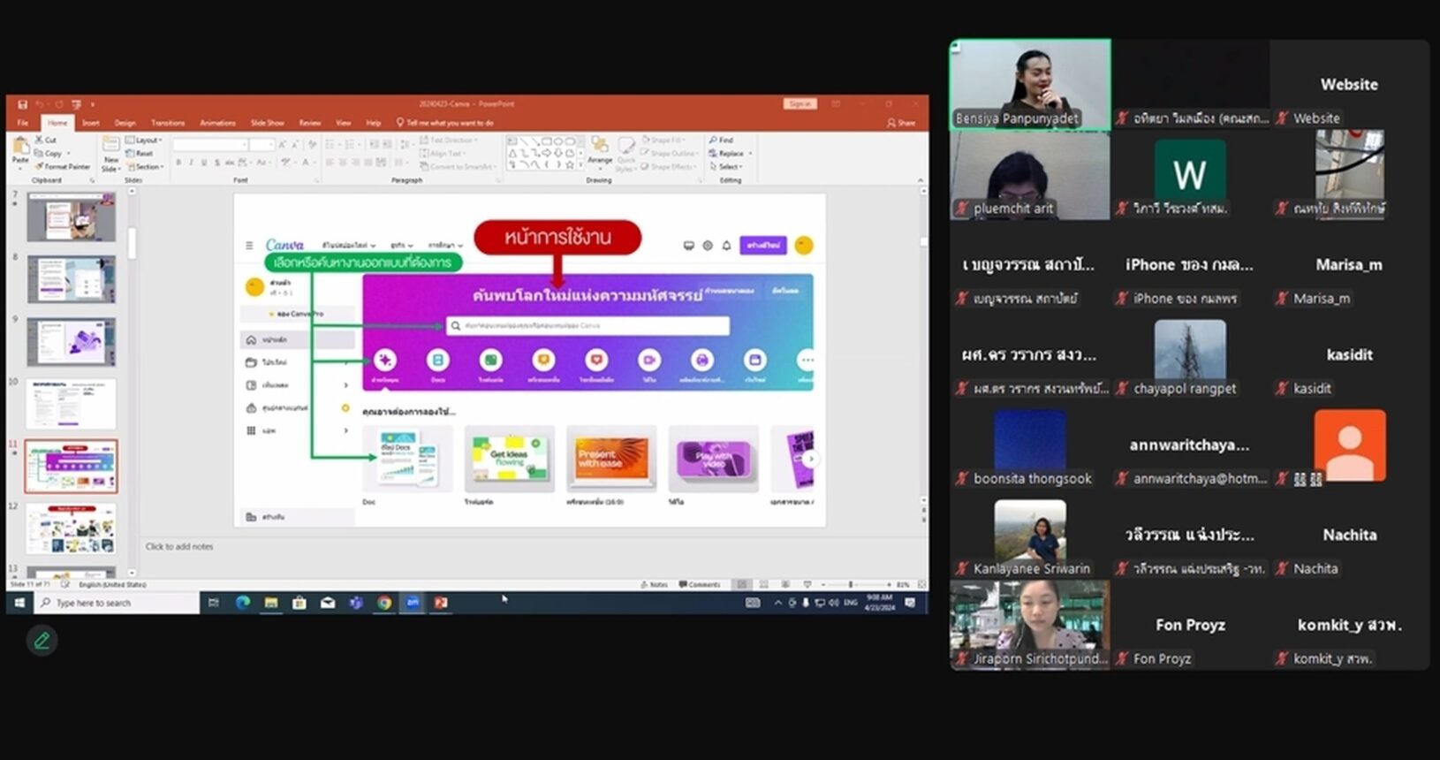This screenshot has width=1440, height=760.
Task: Select slide 10 thumbnail in the slide panel
Action: point(72,404)
